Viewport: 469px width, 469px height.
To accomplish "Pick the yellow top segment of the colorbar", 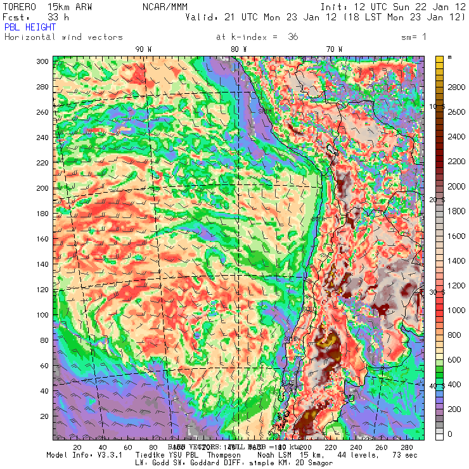I will pos(439,59).
